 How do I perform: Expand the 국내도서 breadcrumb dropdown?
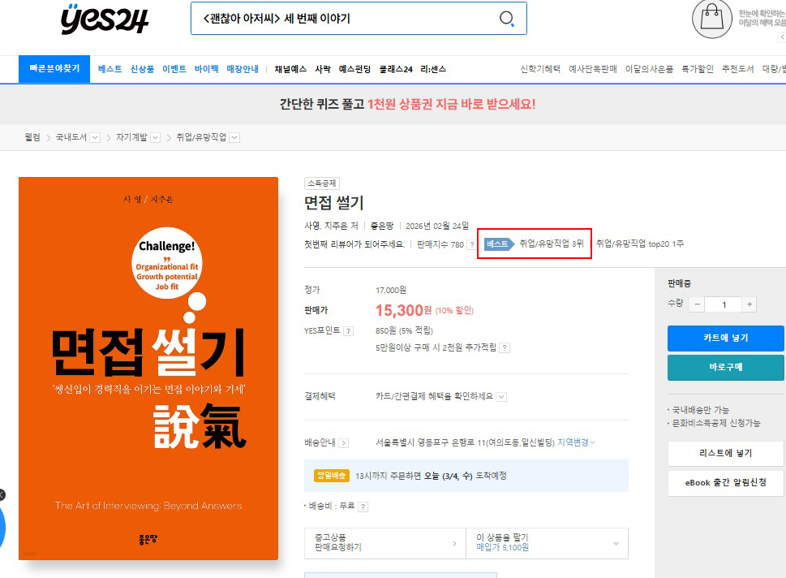pyautogui.click(x=95, y=138)
